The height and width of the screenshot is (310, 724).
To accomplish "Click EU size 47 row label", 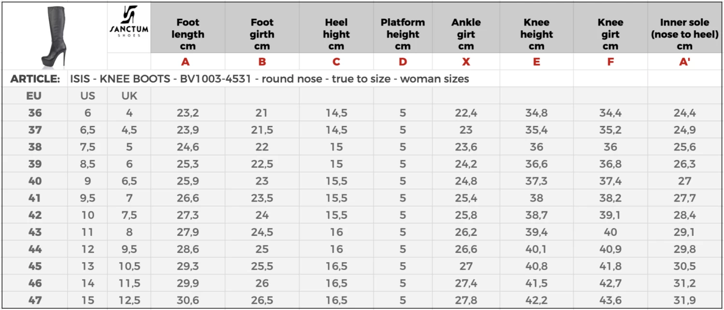I will point(35,300).
